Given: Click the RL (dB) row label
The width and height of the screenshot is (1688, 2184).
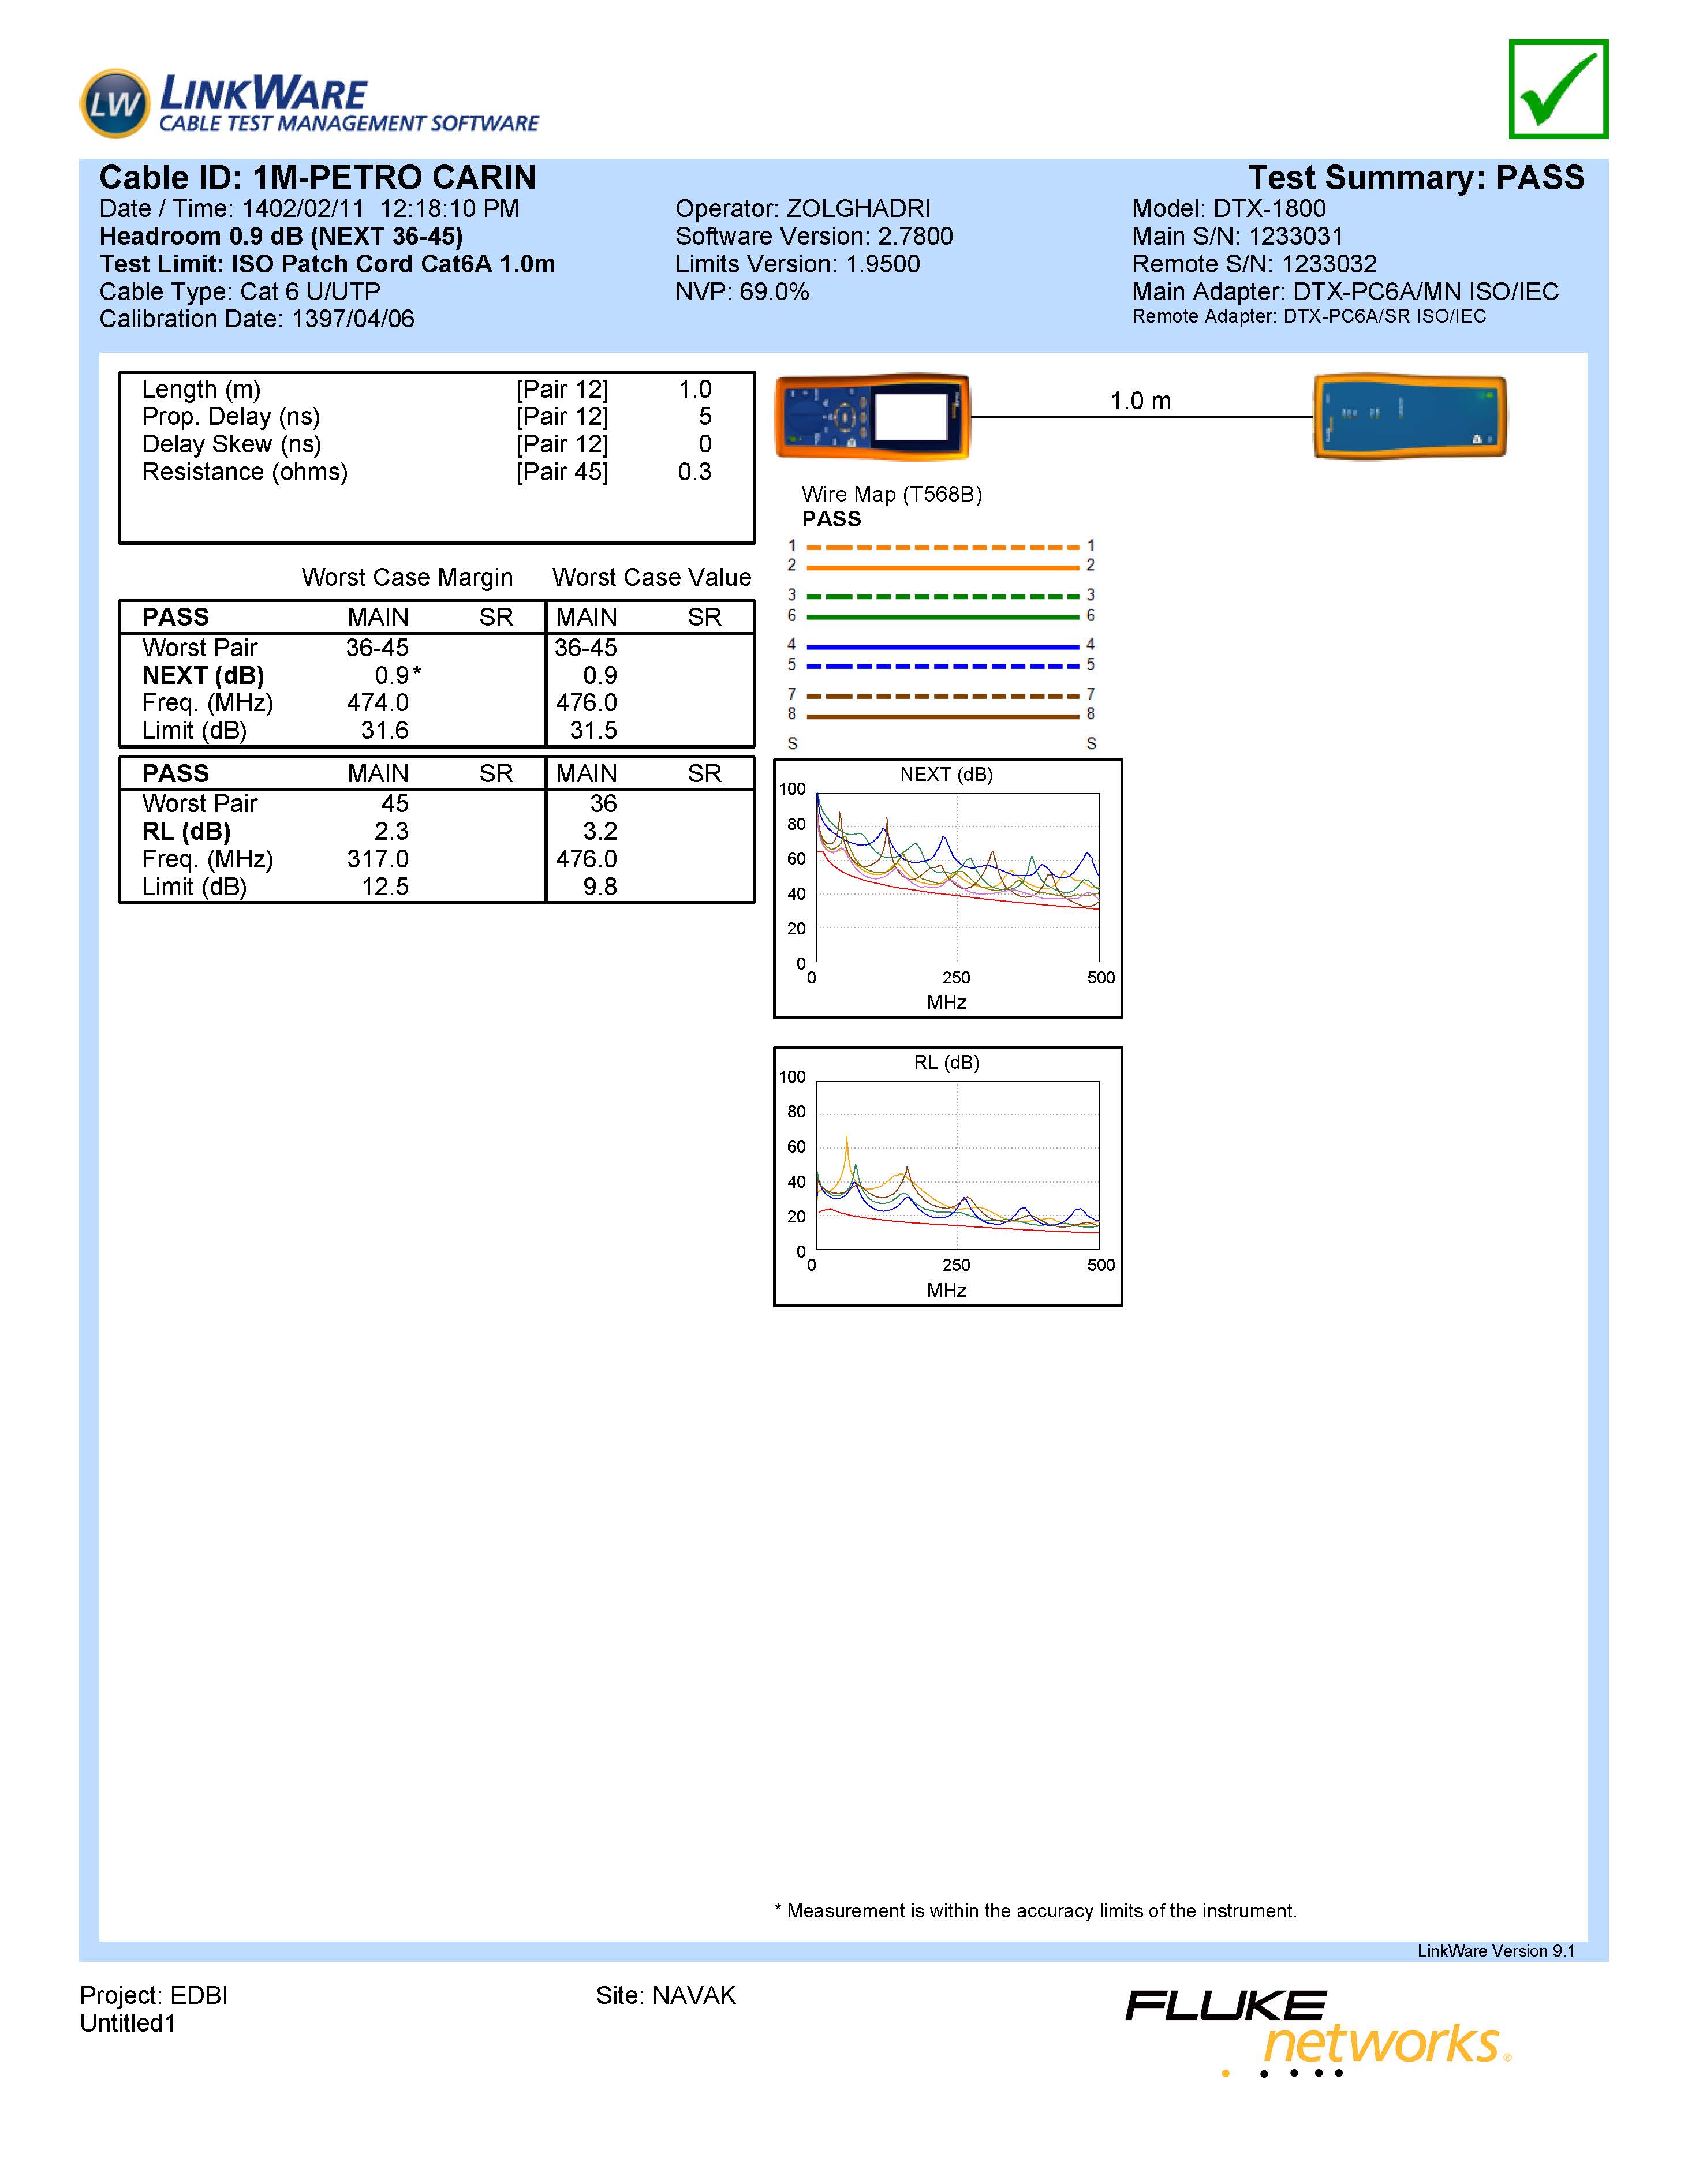Looking at the screenshot, I should [x=186, y=832].
